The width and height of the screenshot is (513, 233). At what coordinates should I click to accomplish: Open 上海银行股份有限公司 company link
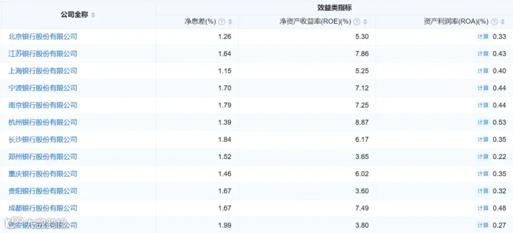click(x=43, y=71)
